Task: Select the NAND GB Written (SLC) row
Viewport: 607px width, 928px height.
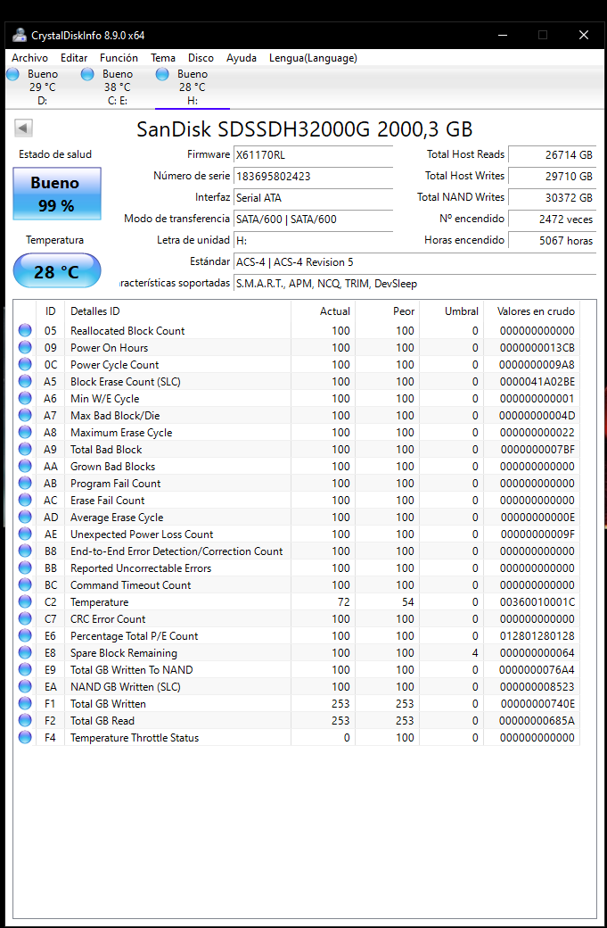Action: [x=297, y=686]
